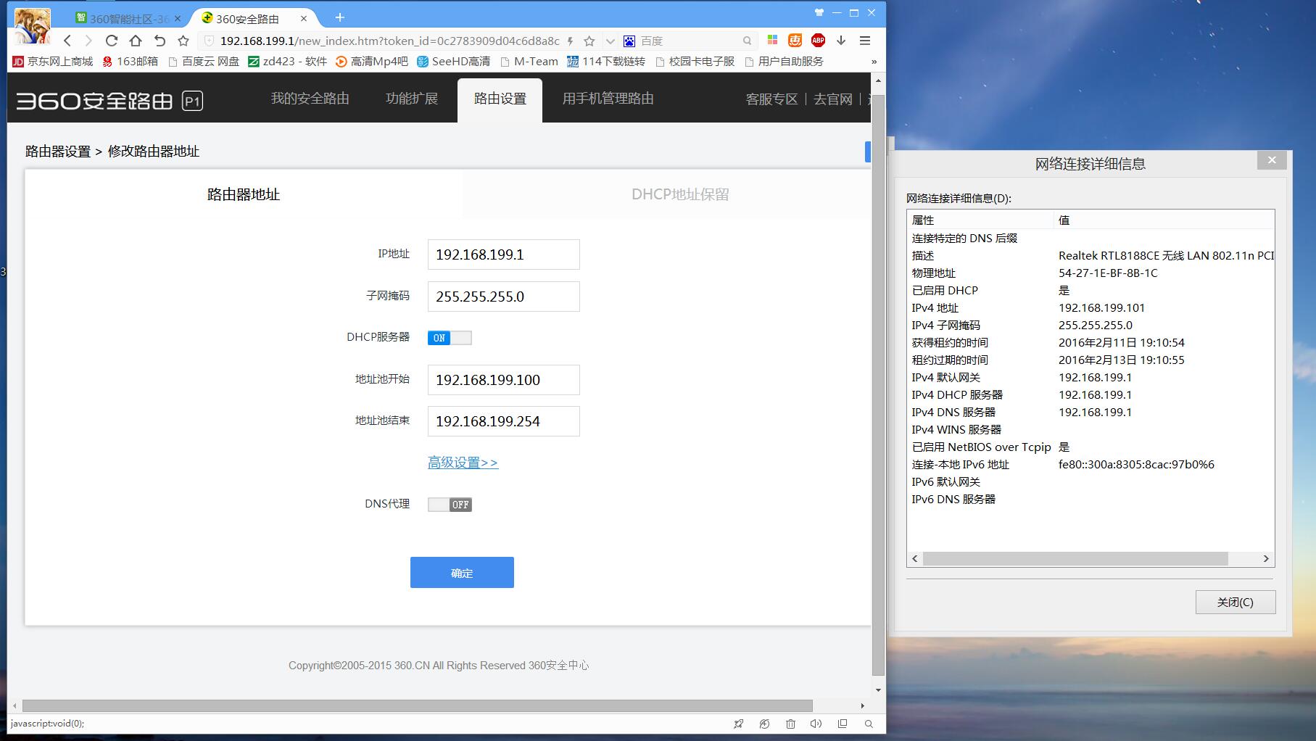
Task: Click the magnifier zoom icon in status bar
Action: 869,724
